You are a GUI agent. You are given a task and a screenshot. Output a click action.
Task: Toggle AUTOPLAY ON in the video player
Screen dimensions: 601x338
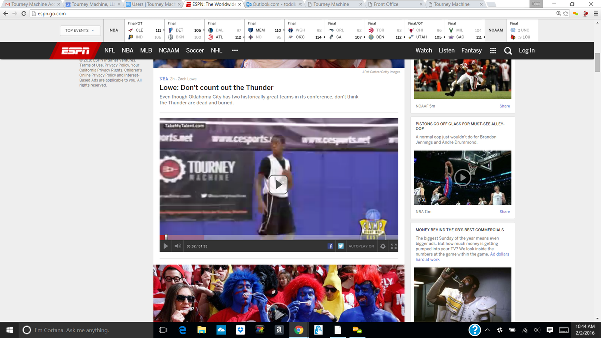361,246
